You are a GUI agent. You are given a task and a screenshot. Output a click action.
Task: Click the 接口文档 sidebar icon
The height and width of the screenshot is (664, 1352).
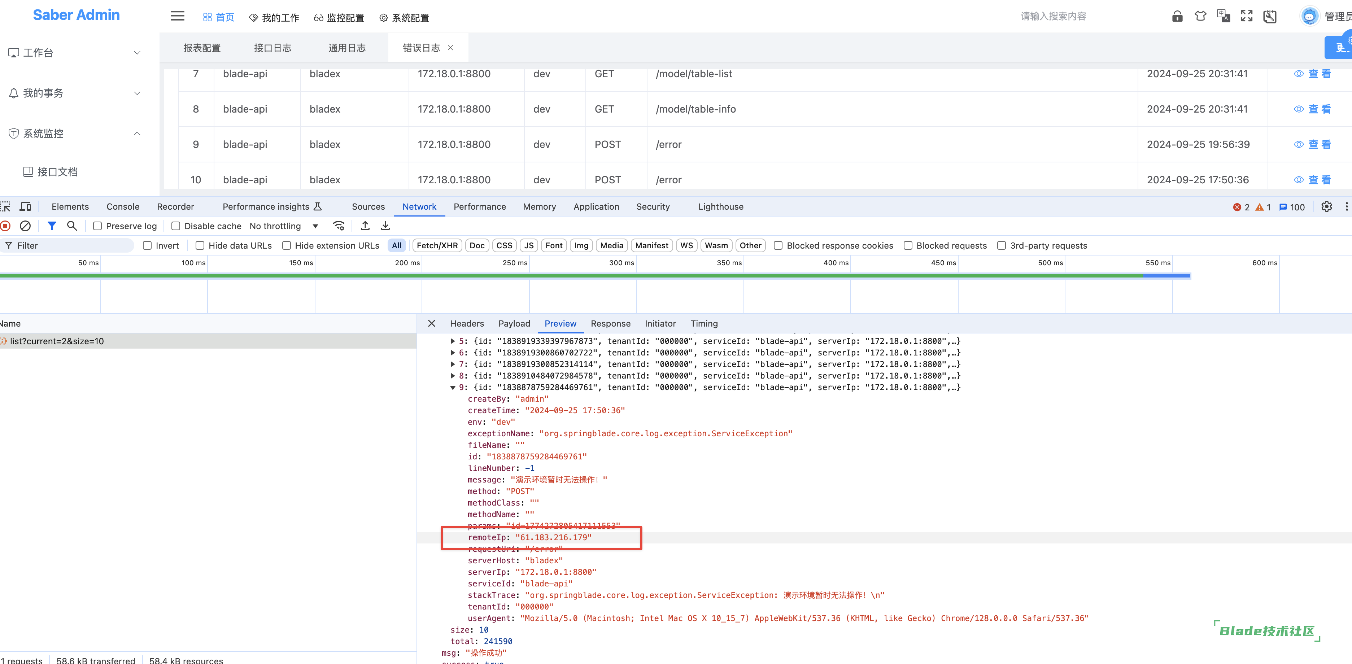29,172
